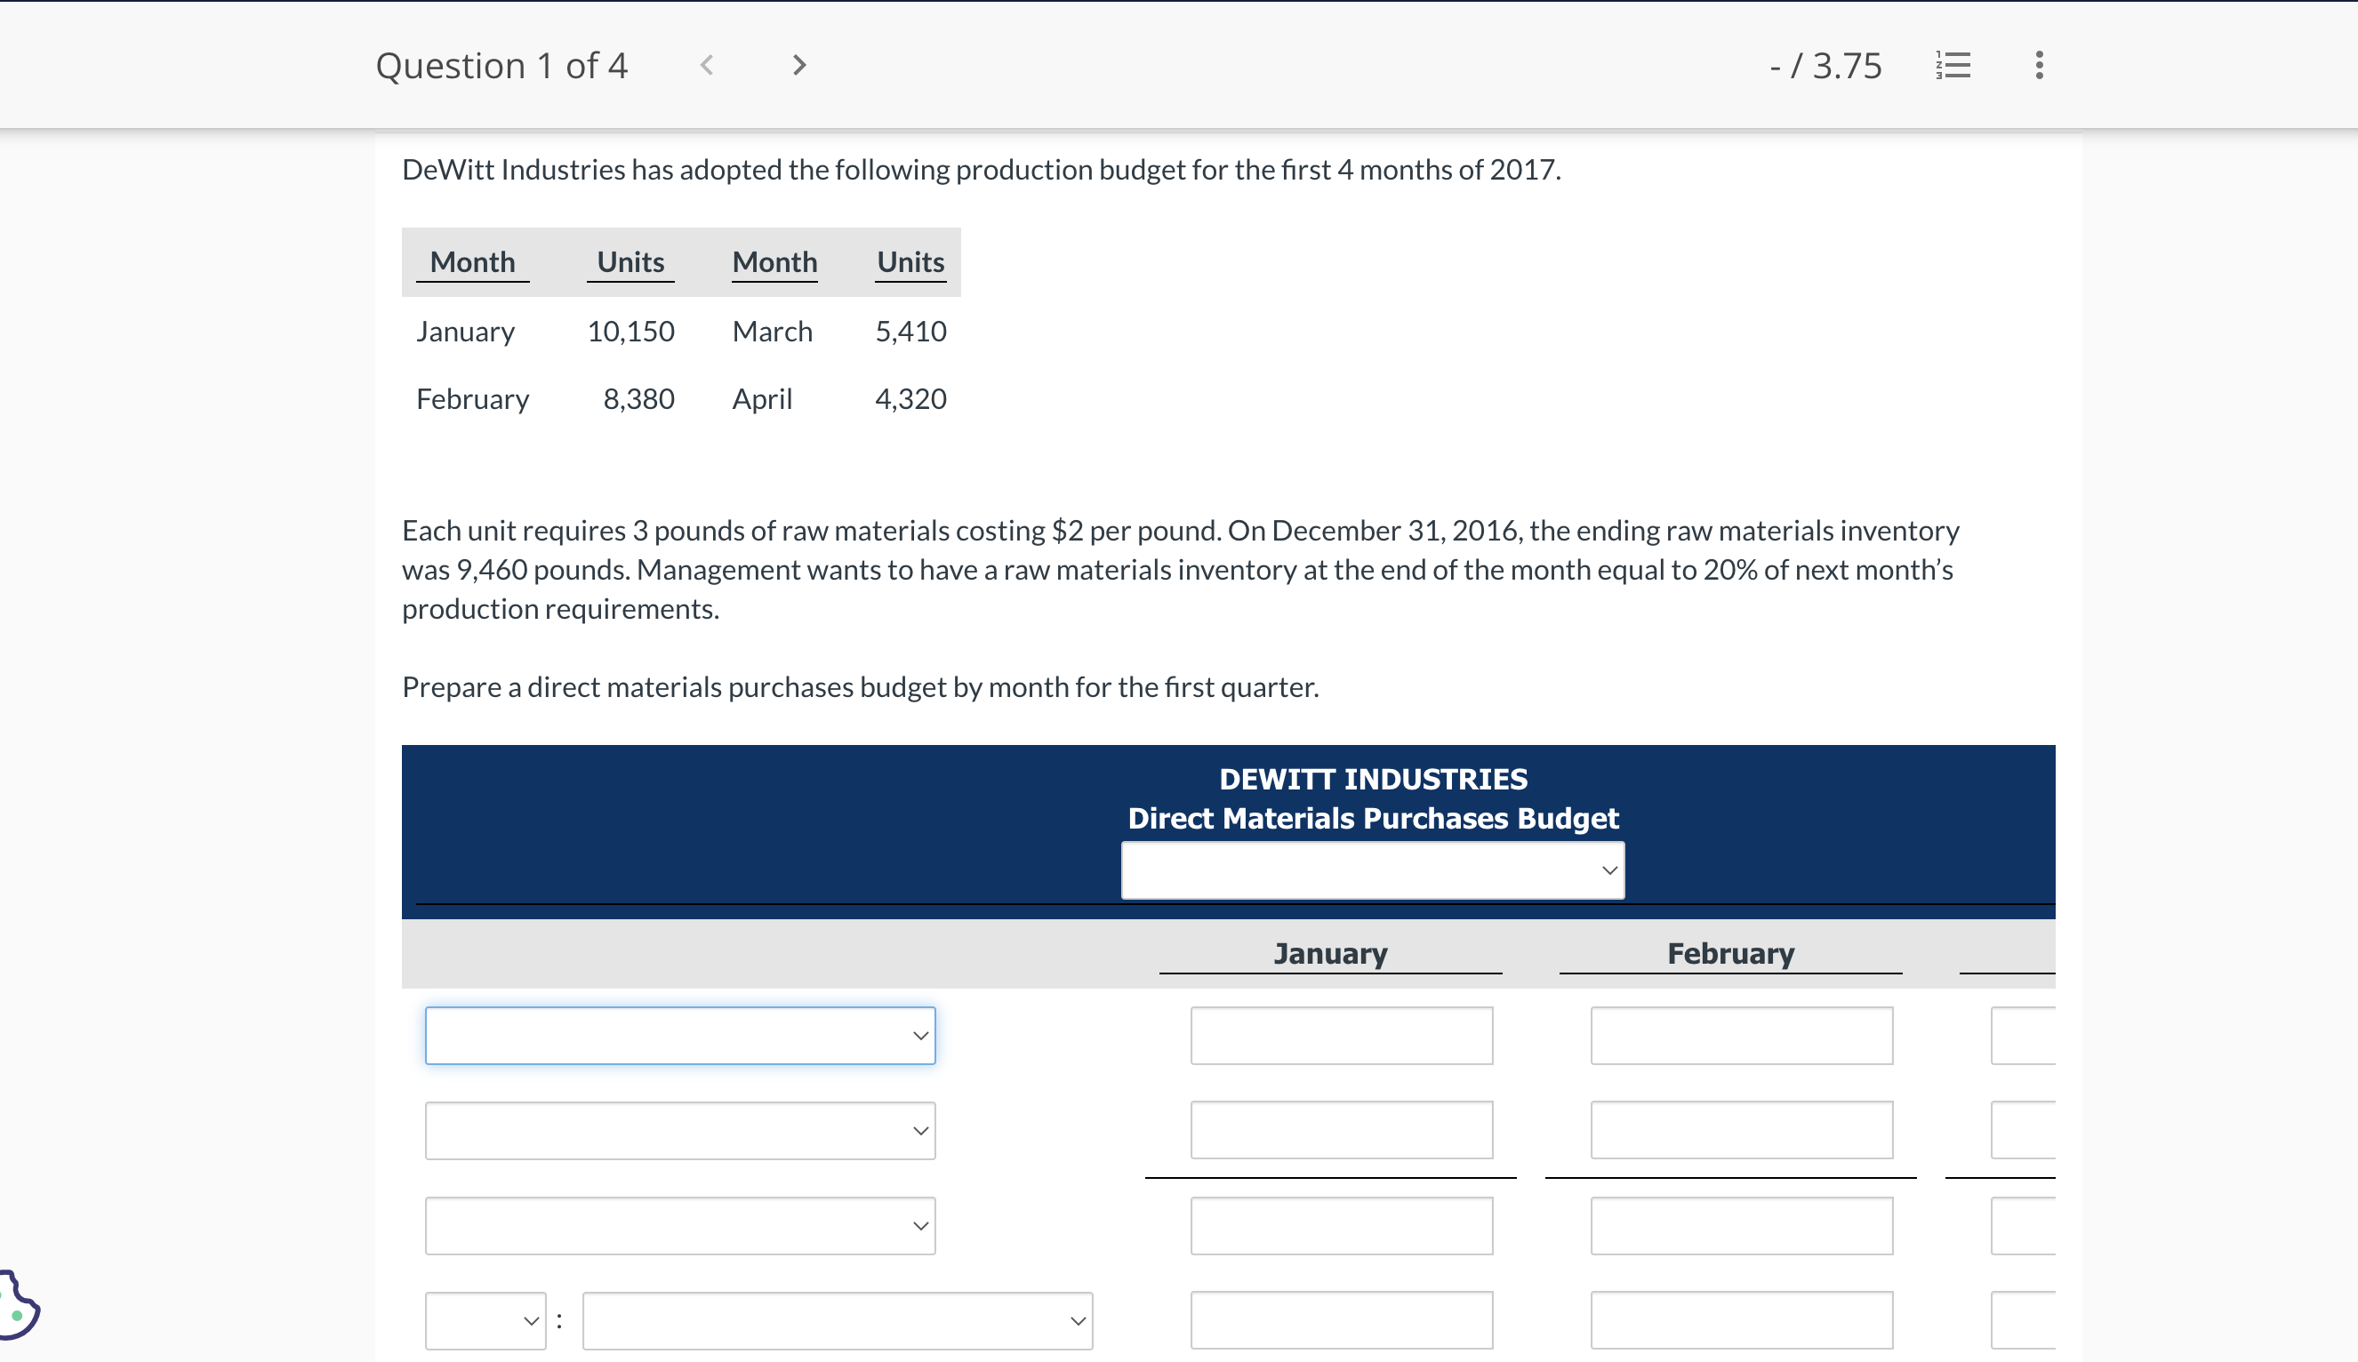The image size is (2358, 1362).
Task: Click January input in second row
Action: click(1342, 1130)
